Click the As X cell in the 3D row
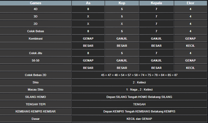This screenshot has width=208, height=123. tap(88, 16)
